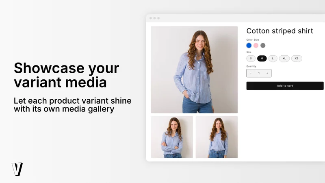This screenshot has height=183, width=325.
Task: Choose size XL
Action: coord(284,59)
